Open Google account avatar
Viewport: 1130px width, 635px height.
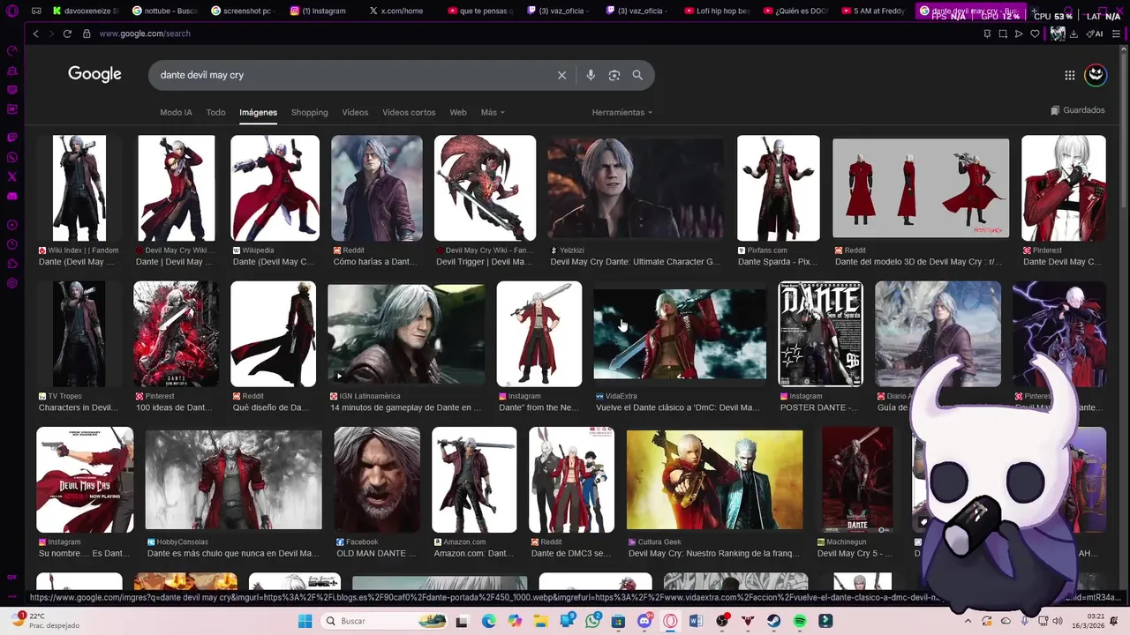(1096, 75)
